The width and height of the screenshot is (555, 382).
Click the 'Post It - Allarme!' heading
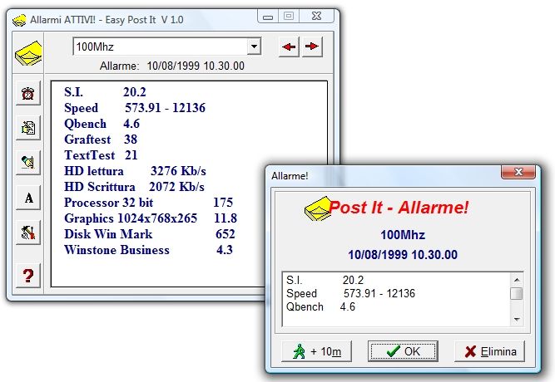pos(399,208)
